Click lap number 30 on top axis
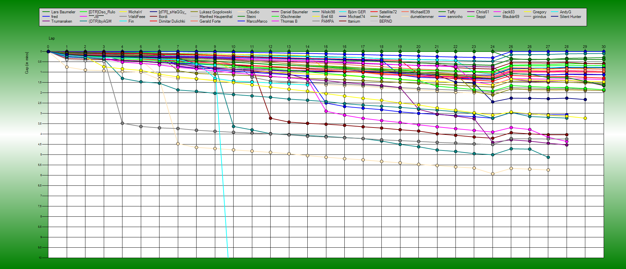 pyautogui.click(x=604, y=47)
